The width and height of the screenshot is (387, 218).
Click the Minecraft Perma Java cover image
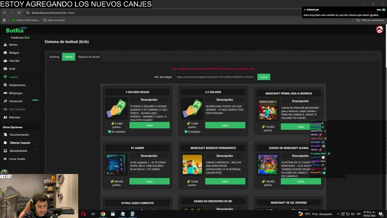click(268, 110)
